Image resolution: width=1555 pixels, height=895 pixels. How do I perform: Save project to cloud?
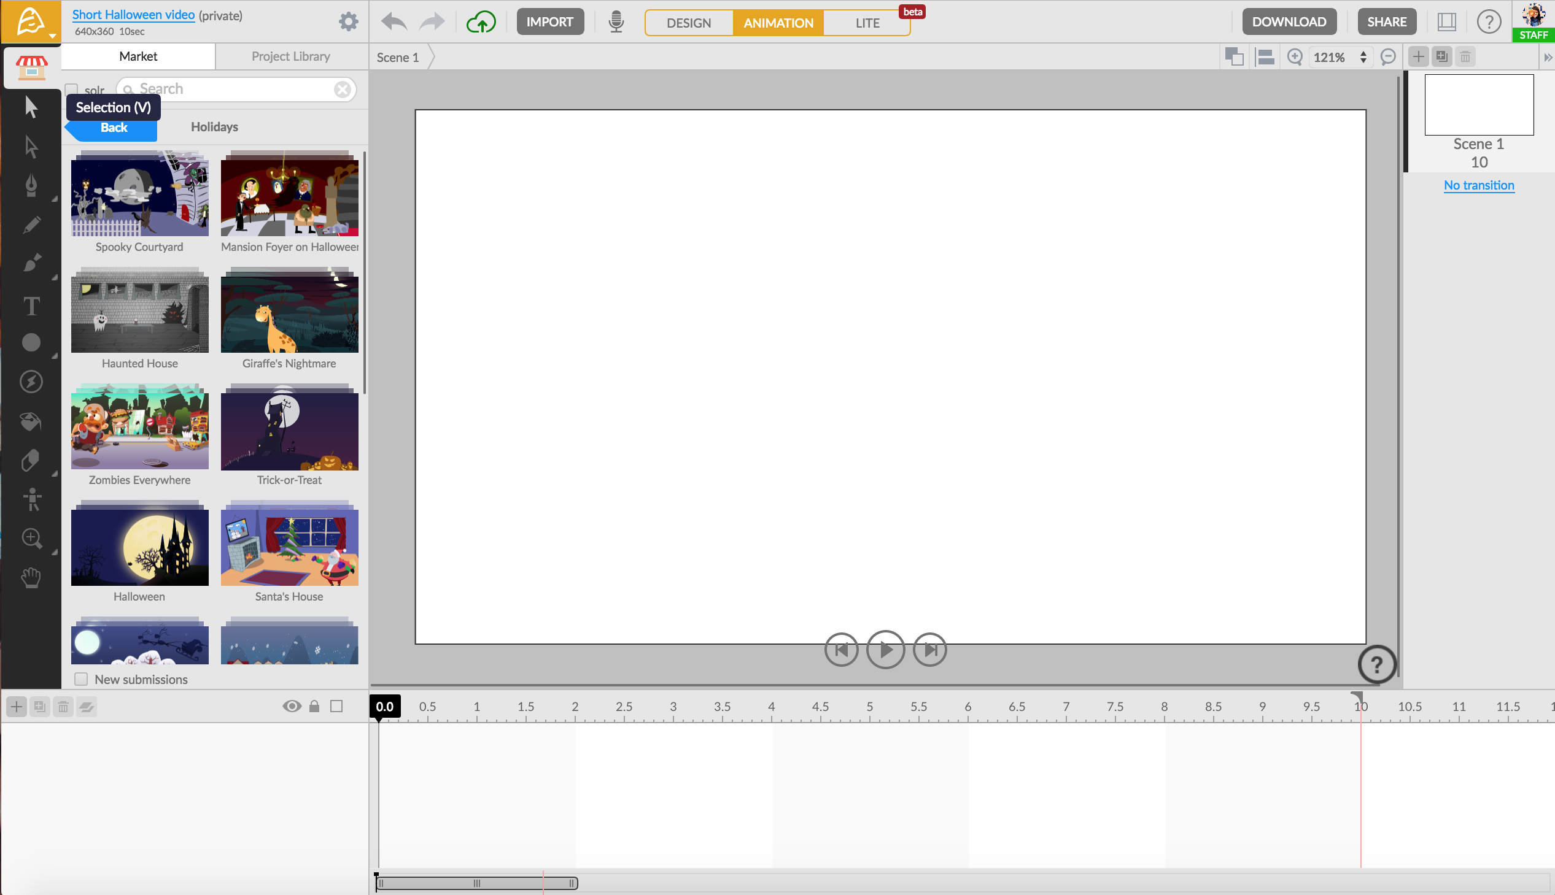481,22
